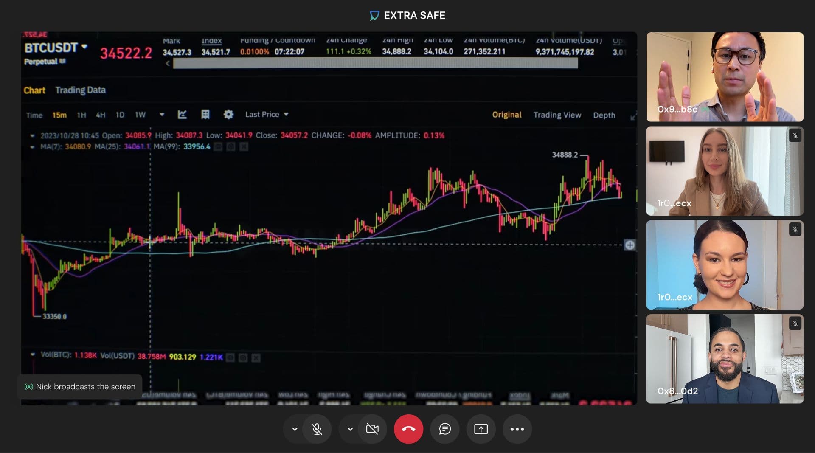Image resolution: width=815 pixels, height=453 pixels.
Task: Open the more options ellipsis menu
Action: 517,429
